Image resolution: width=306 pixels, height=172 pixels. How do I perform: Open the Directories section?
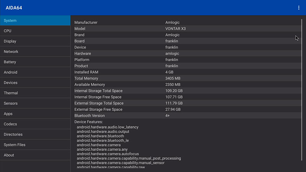pos(35,135)
